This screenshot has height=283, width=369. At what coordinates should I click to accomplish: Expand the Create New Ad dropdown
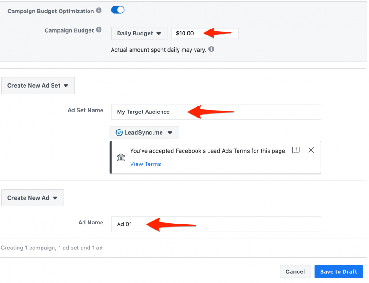point(33,198)
